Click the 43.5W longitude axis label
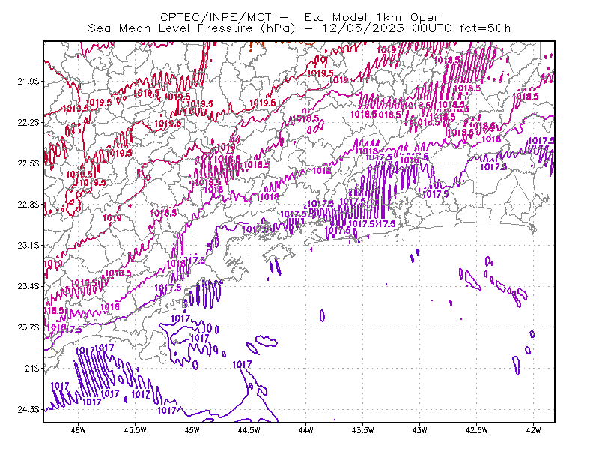 (362, 430)
